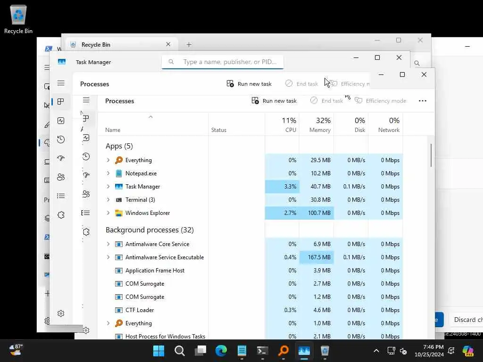483x362 pixels.
Task: Expand Everything under Apps group
Action: [x=108, y=160]
